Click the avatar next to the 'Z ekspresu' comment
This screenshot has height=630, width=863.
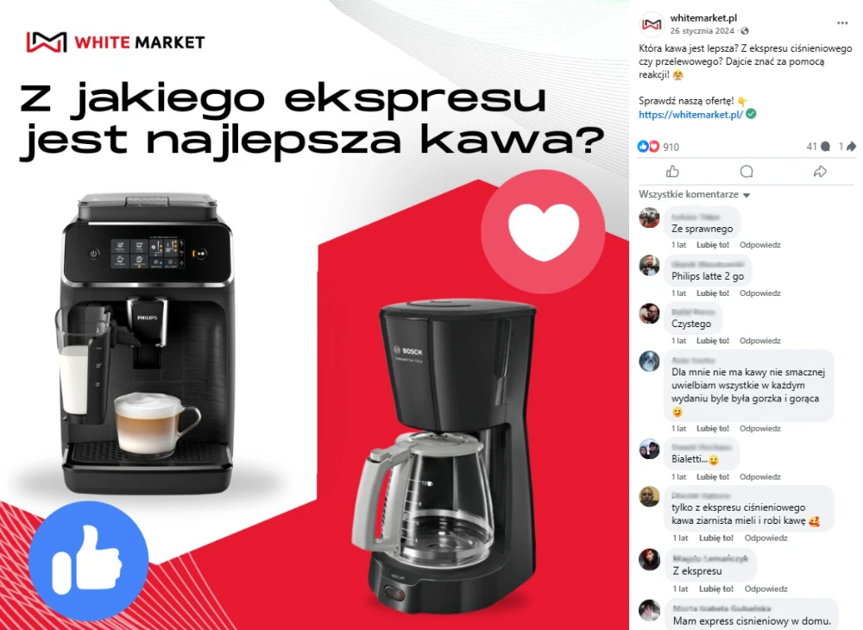click(650, 559)
